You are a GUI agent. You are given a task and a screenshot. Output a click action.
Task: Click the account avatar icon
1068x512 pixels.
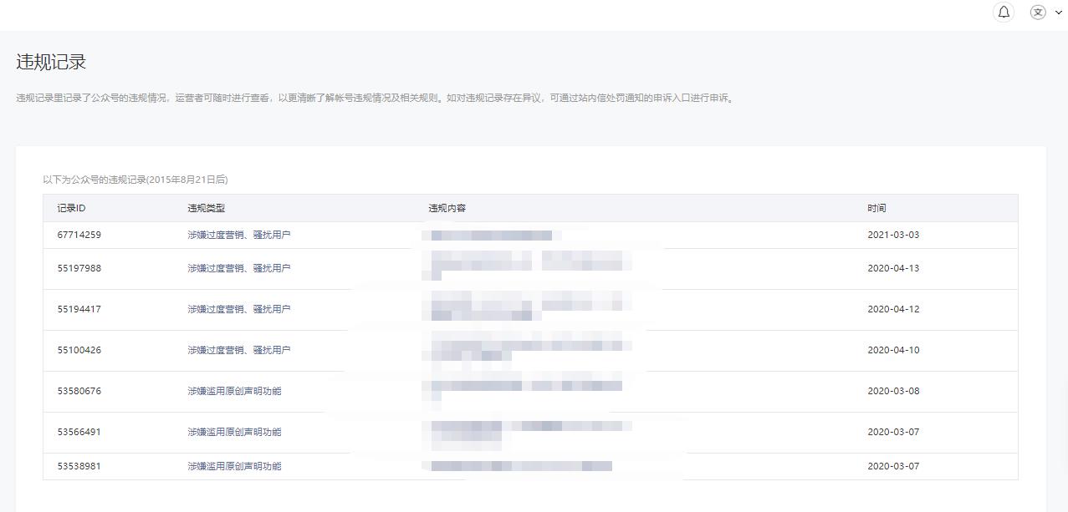pyautogui.click(x=1038, y=12)
